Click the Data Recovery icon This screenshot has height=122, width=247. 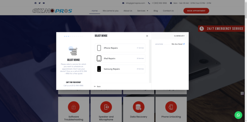point(139,107)
